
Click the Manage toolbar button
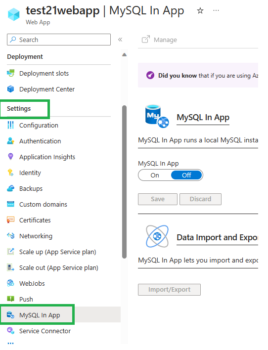[x=159, y=40]
